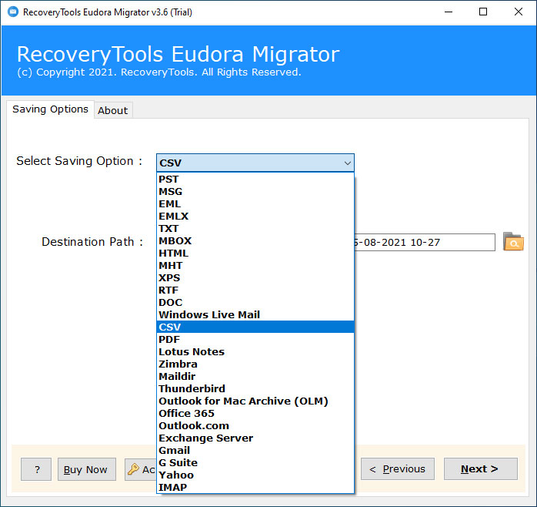The height and width of the screenshot is (507, 537).
Task: Choose Exchange Server option
Action: coord(255,438)
